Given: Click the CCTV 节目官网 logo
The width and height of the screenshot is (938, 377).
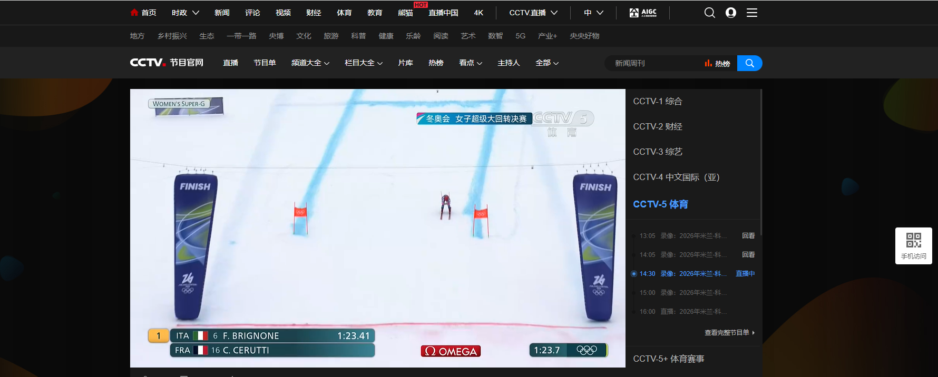Looking at the screenshot, I should click(167, 63).
